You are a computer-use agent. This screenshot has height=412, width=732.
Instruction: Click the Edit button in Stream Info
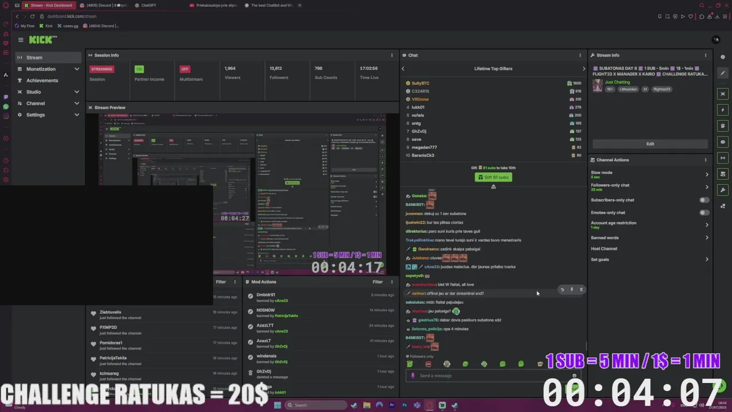[650, 144]
